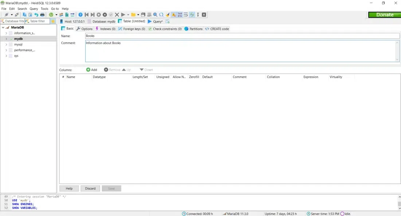Screen dimensions: 401x216
Task: Open the Edit menu
Action: click(12, 9)
